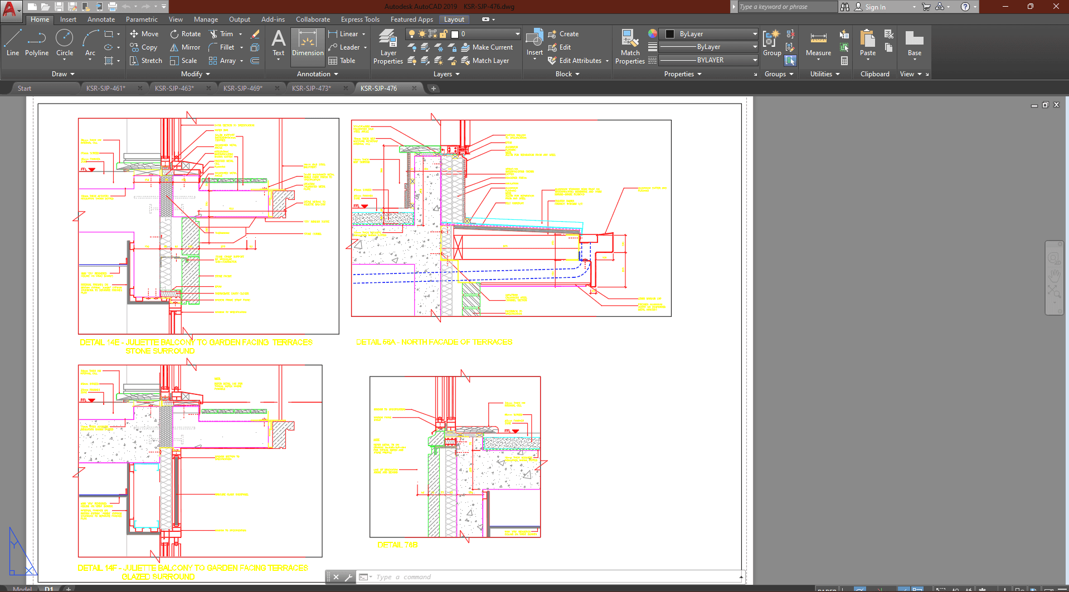Screen dimensions: 1069x592
Task: Toggle layer 0 lightbulb on/off
Action: [x=412, y=34]
